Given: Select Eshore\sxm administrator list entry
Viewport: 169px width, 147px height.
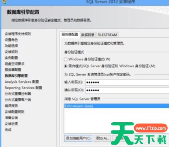Looking at the screenshot, I should click(117, 106).
